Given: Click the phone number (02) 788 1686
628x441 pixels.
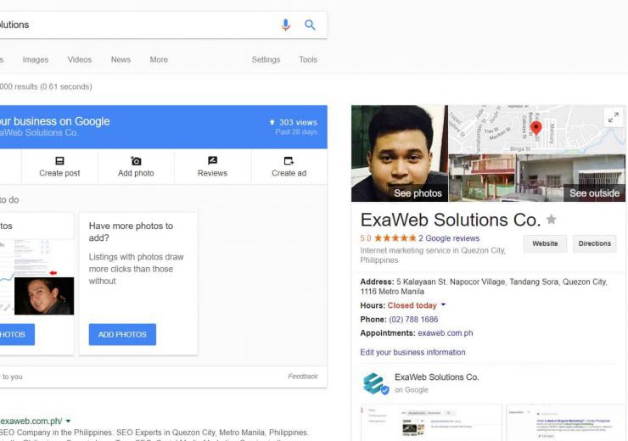Looking at the screenshot, I should pyautogui.click(x=413, y=320).
